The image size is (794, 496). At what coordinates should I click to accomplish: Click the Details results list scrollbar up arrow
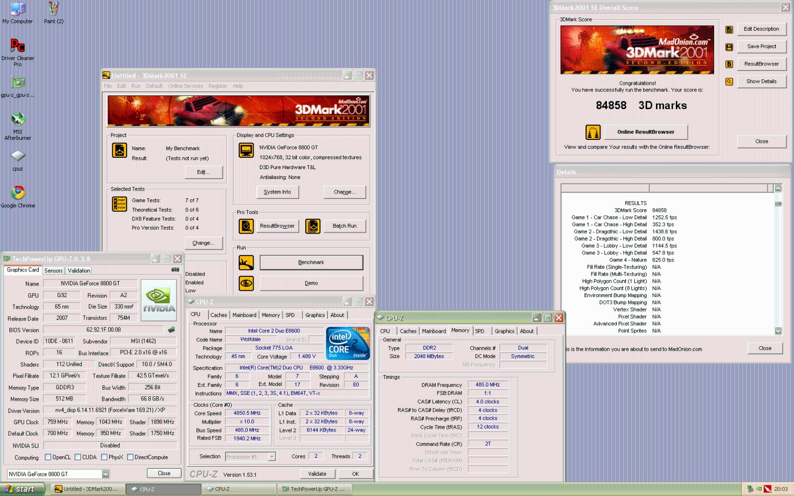pyautogui.click(x=778, y=188)
